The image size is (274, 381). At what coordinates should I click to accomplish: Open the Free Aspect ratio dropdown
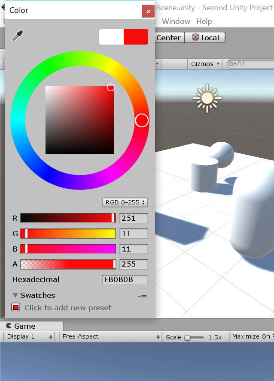(x=110, y=337)
